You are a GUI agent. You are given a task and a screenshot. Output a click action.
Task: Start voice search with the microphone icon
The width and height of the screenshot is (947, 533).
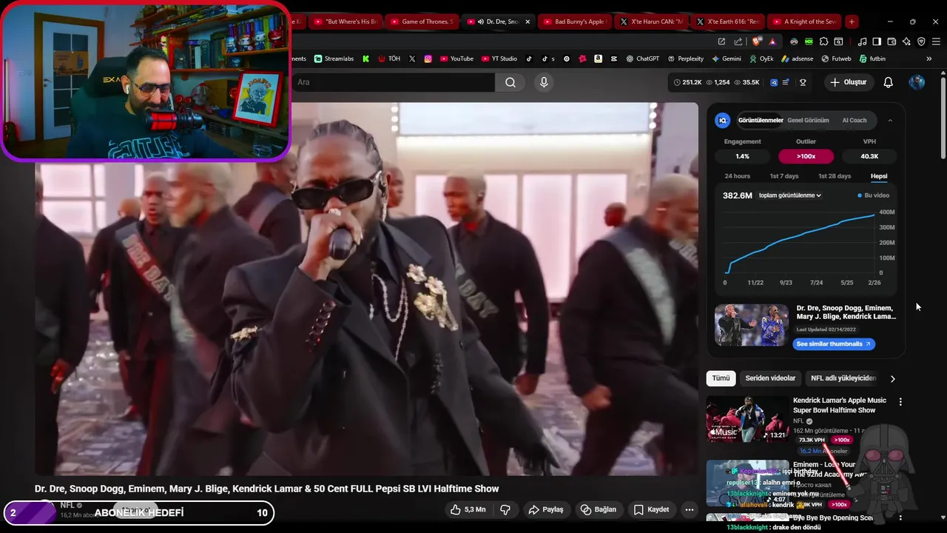tap(544, 82)
